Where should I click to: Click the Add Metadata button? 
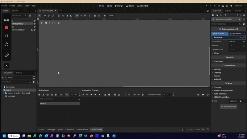(x=228, y=107)
